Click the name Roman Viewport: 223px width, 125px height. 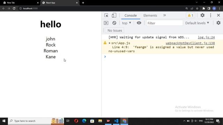[51, 51]
